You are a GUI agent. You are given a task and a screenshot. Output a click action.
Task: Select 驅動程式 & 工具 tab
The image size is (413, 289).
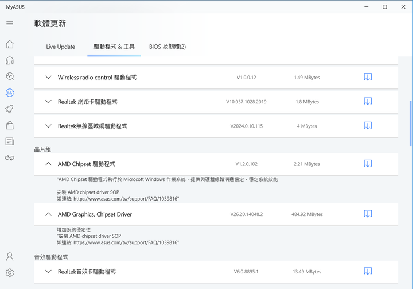click(x=114, y=47)
